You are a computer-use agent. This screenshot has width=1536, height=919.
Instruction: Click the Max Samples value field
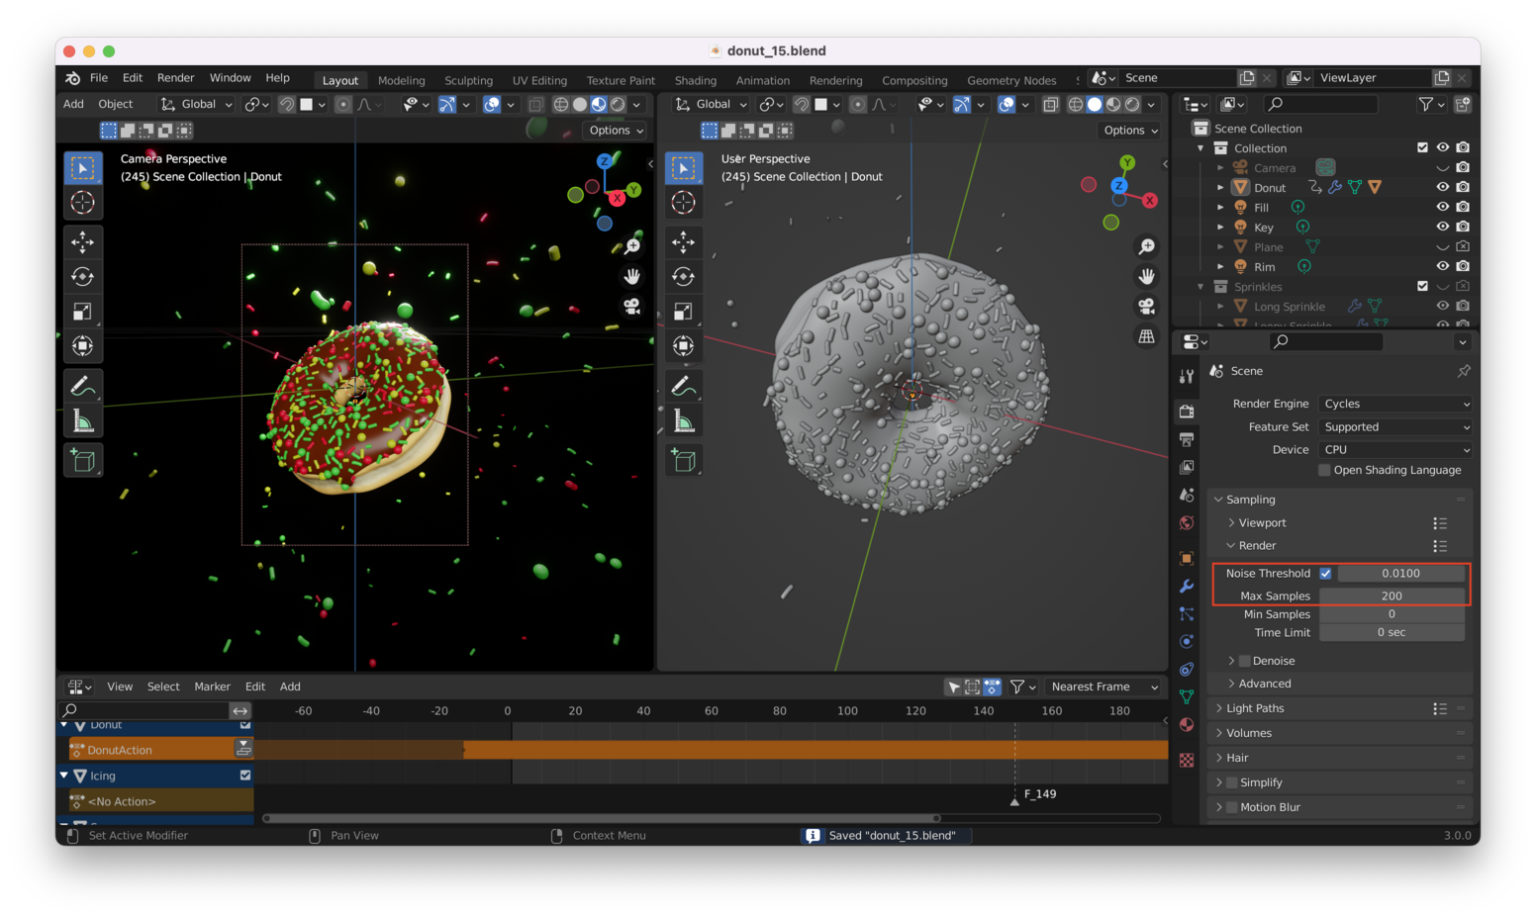1392,596
